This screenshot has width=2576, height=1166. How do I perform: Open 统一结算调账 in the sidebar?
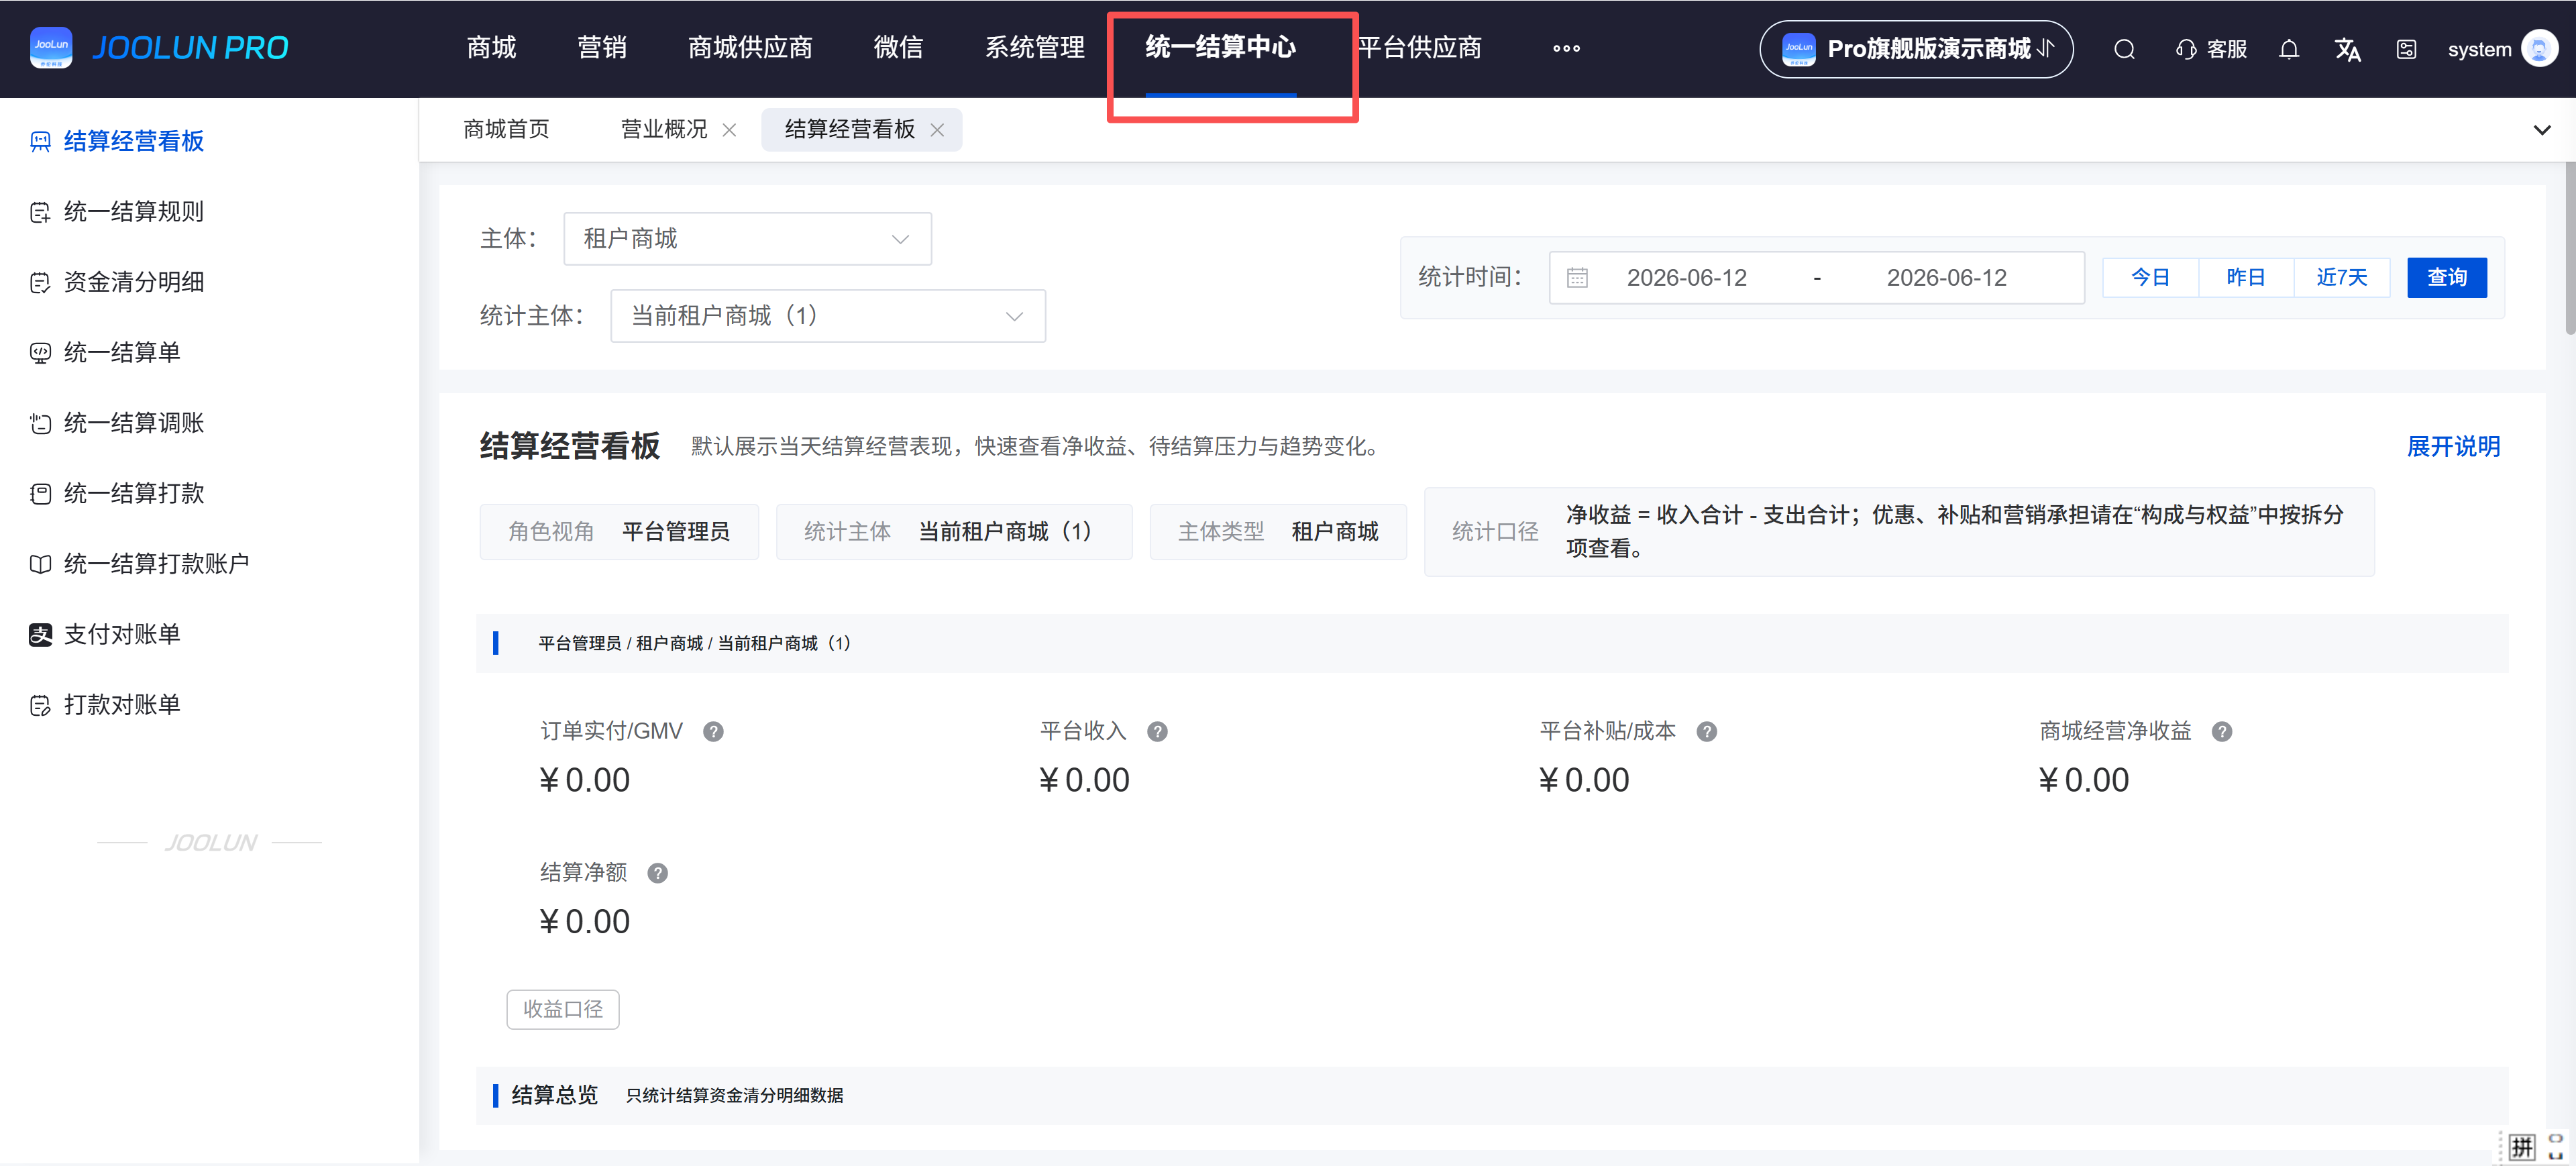134,423
